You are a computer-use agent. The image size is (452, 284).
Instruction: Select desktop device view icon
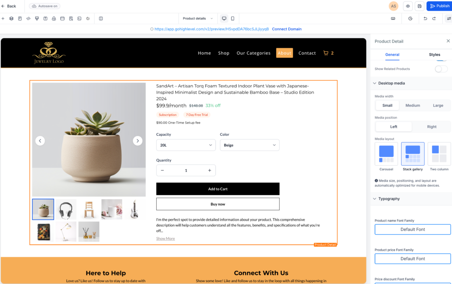(x=224, y=18)
